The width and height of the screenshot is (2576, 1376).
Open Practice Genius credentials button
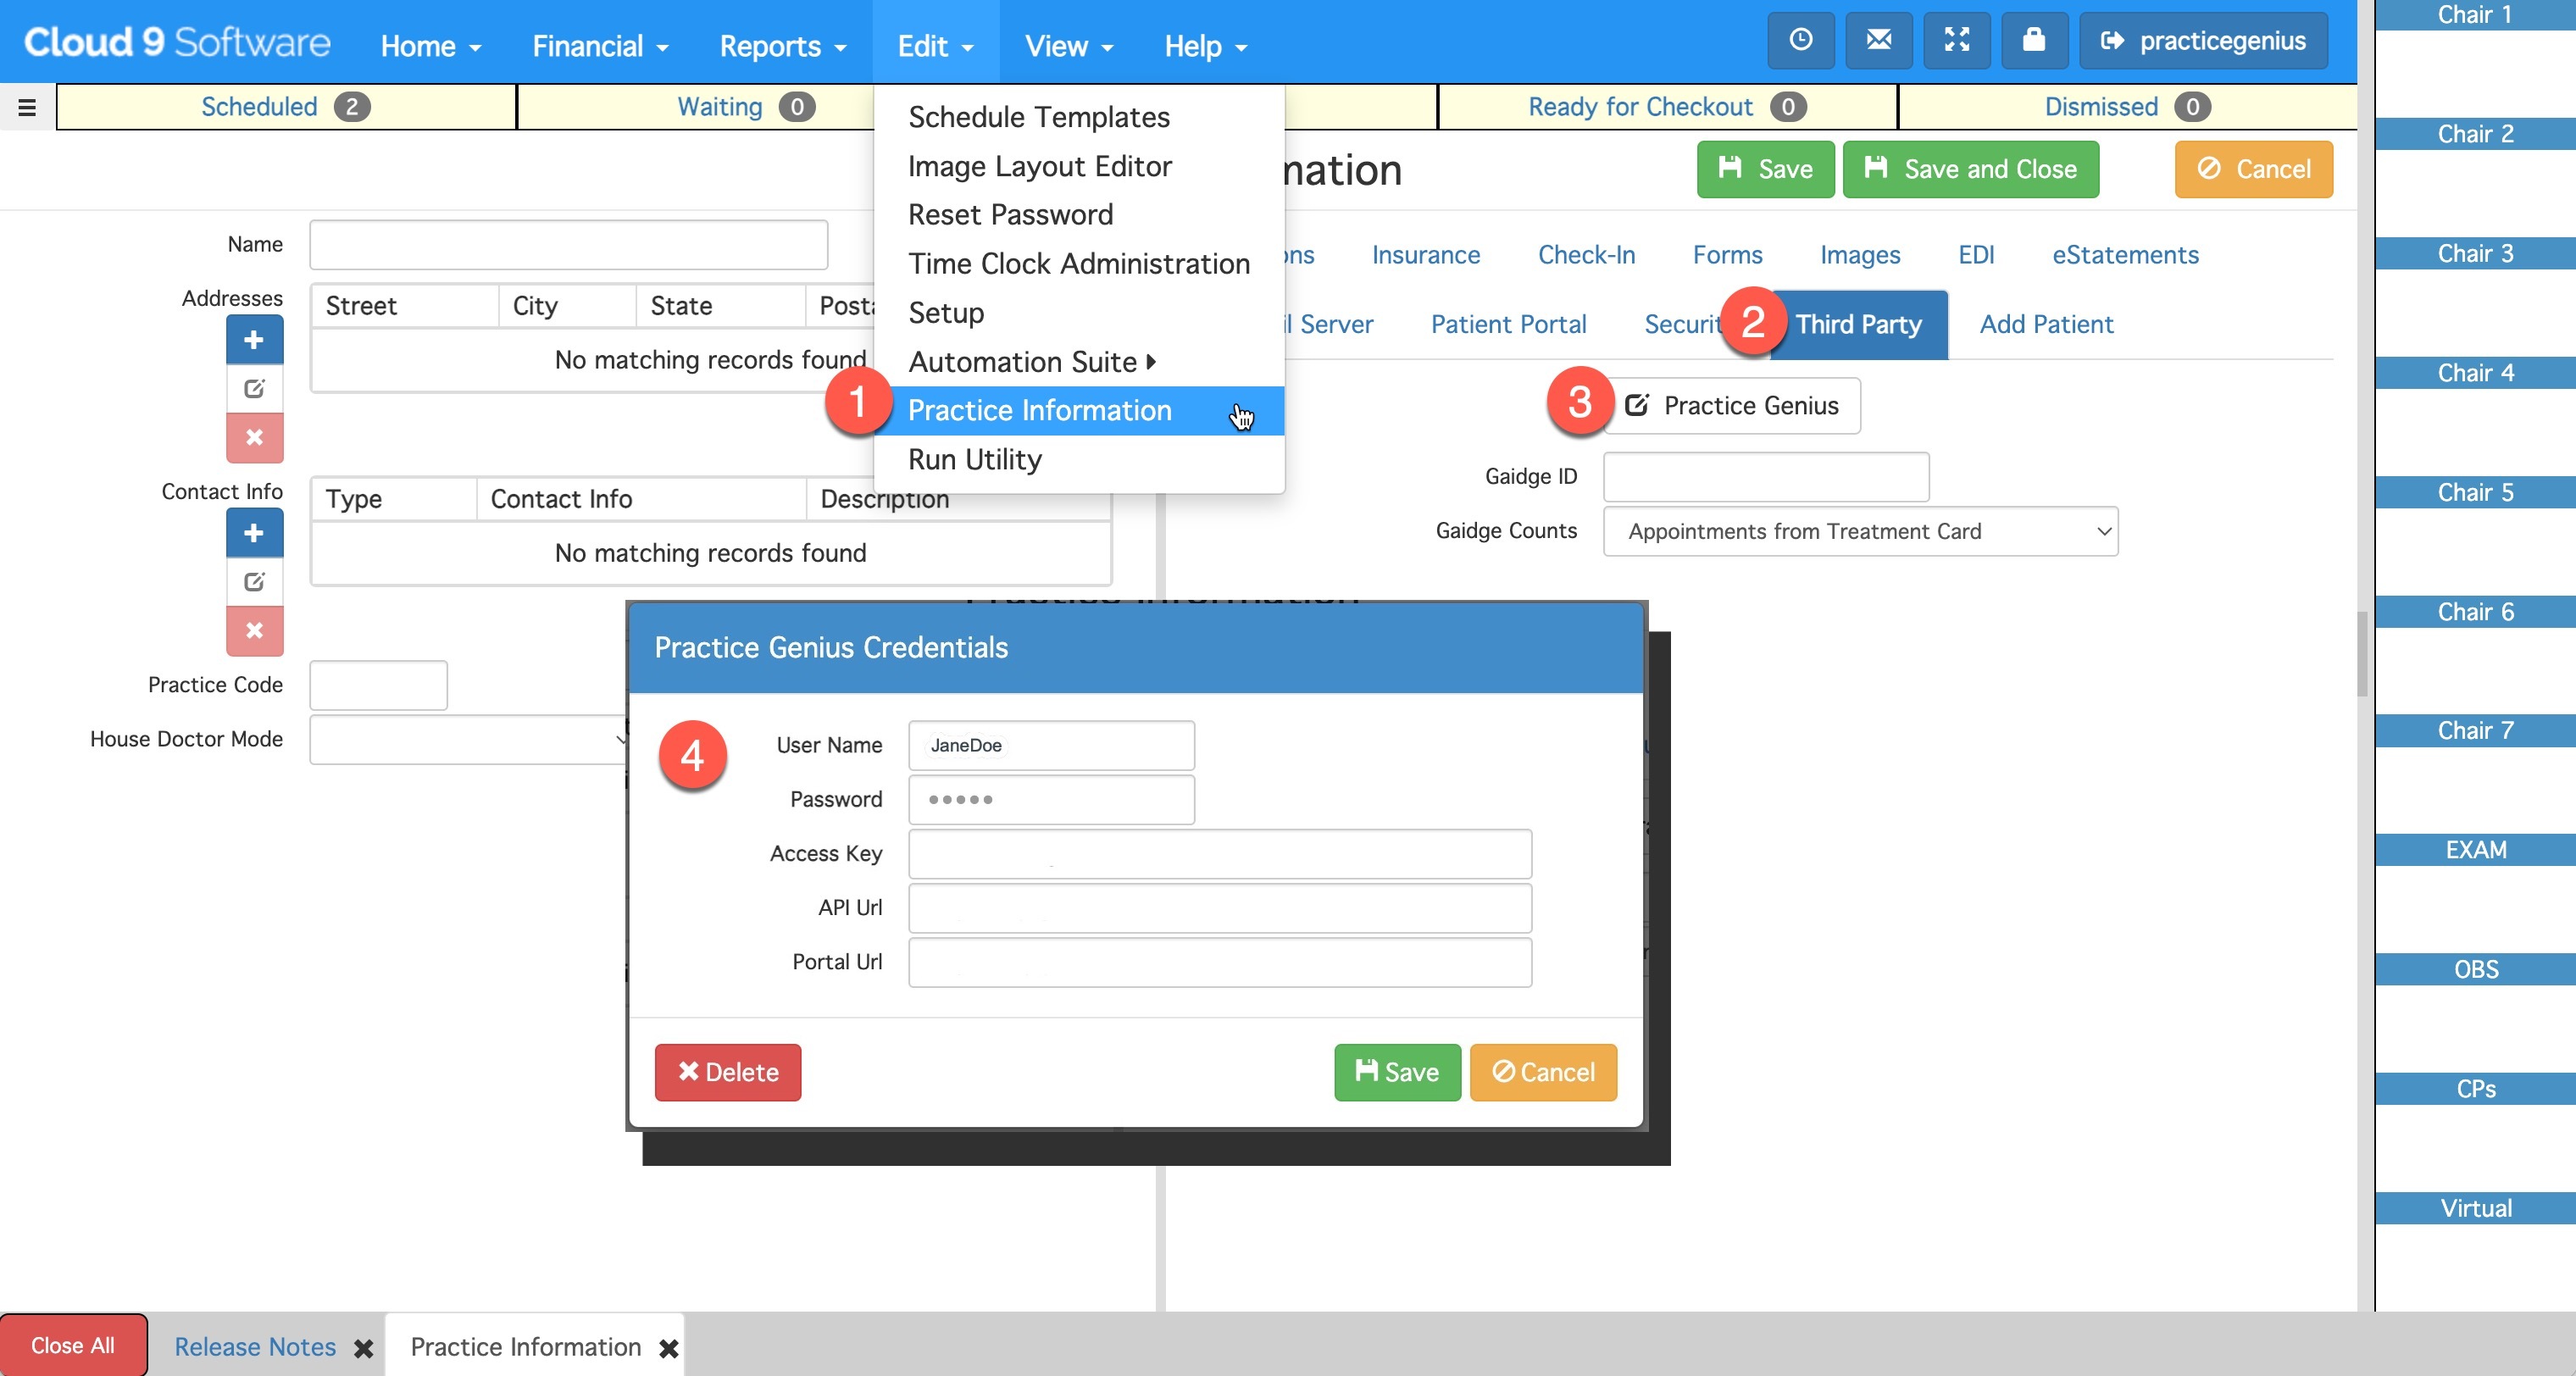point(1733,406)
